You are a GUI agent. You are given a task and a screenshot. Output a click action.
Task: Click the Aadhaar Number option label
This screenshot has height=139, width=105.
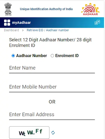pos(32,56)
